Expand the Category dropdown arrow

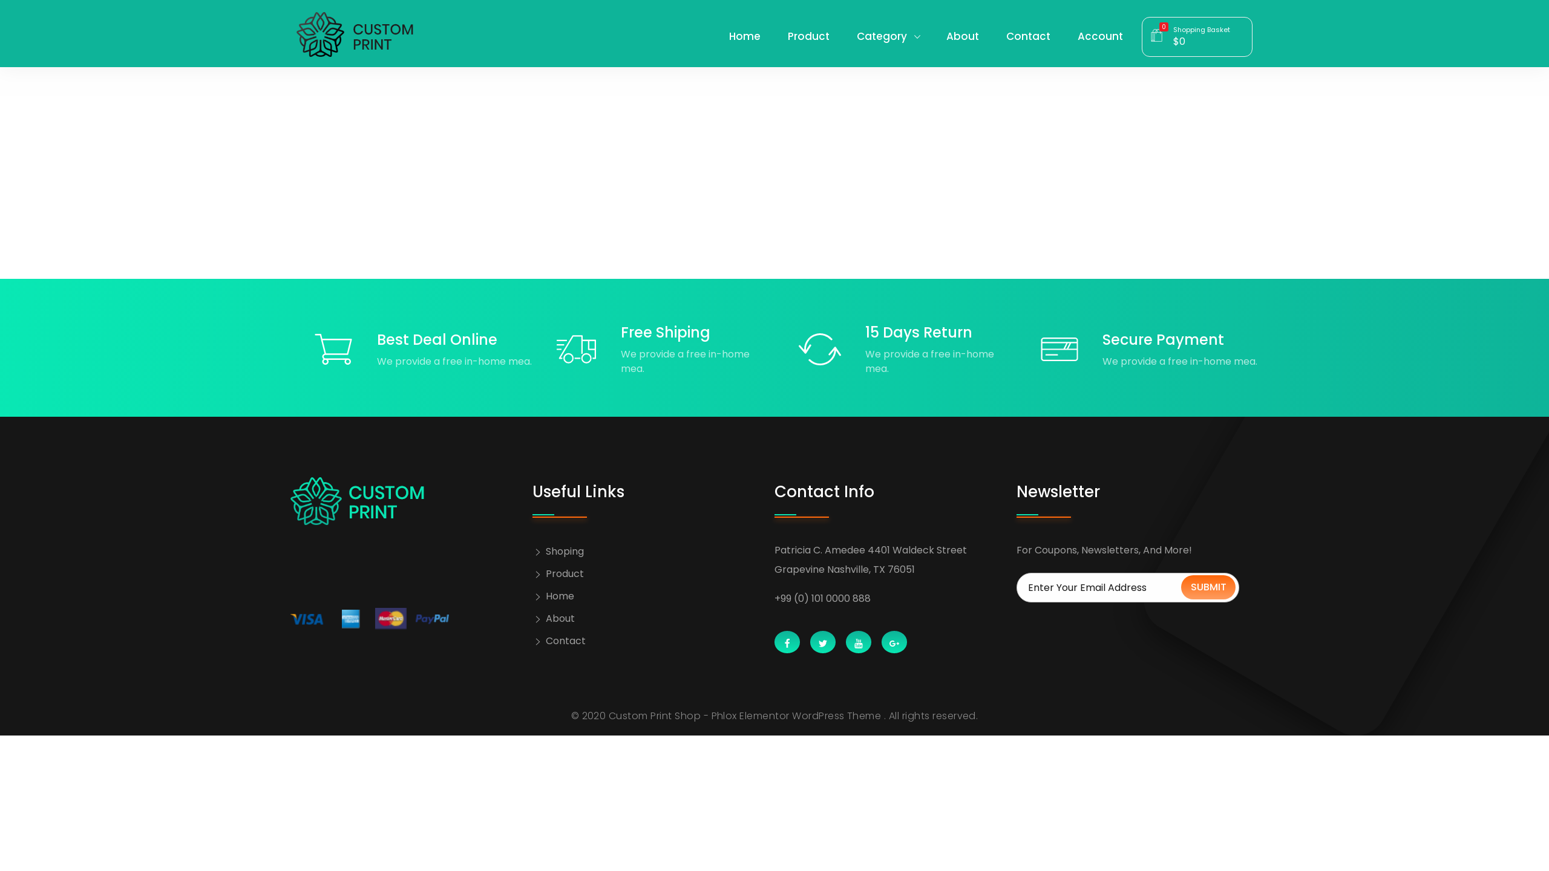[x=917, y=37]
